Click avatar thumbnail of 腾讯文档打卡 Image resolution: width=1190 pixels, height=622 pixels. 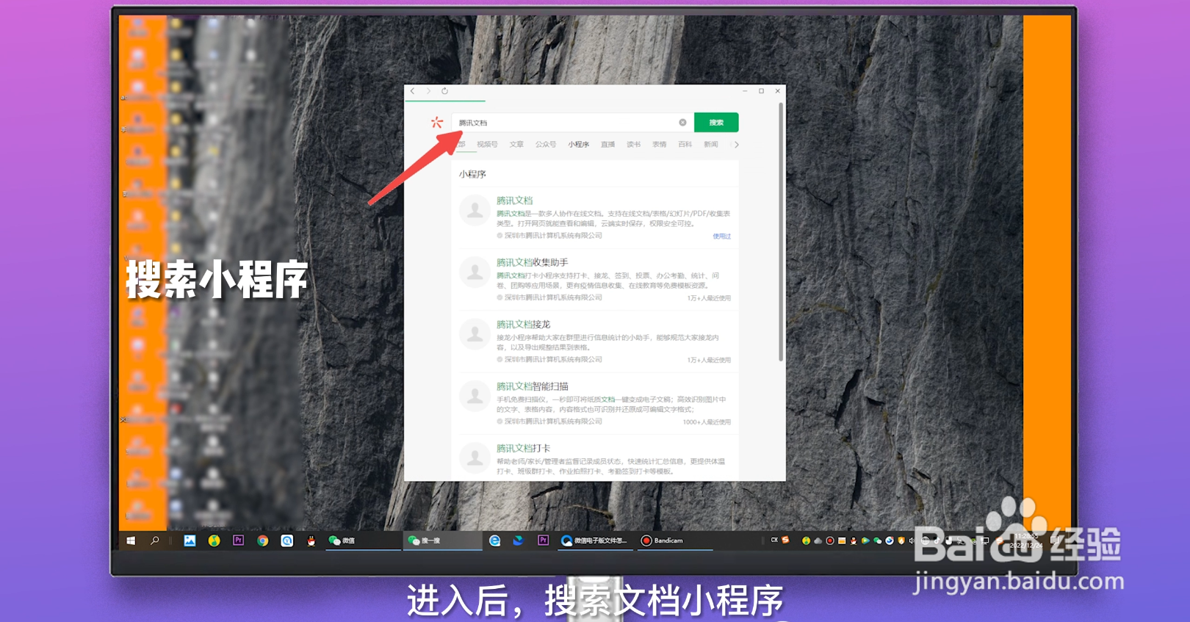click(475, 458)
